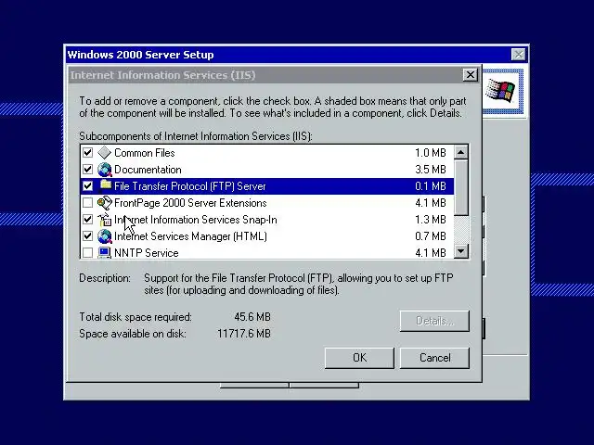
Task: Click the 0.1 MB size value
Action: click(x=431, y=186)
